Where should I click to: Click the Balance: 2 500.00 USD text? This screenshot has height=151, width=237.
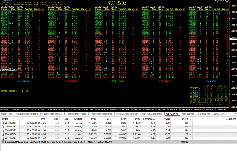[x=17, y=142]
